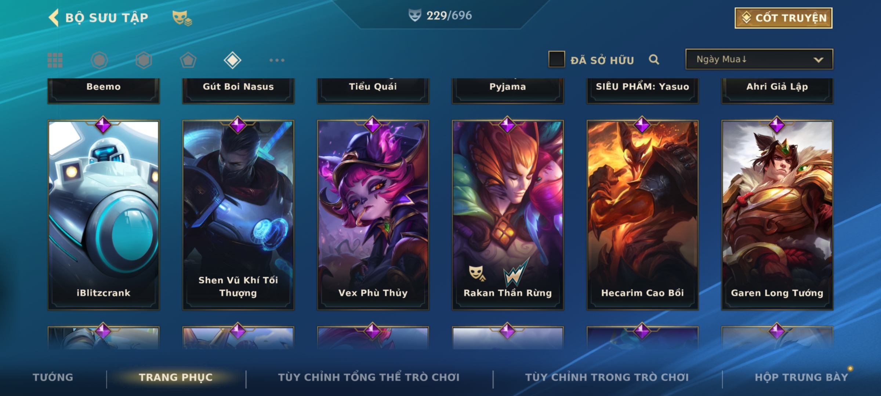Expand the Ngày Mua sort dropdown

pos(759,59)
